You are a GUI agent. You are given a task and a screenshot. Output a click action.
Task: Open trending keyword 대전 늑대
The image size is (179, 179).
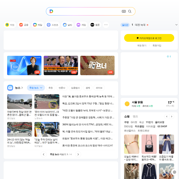(140, 25)
